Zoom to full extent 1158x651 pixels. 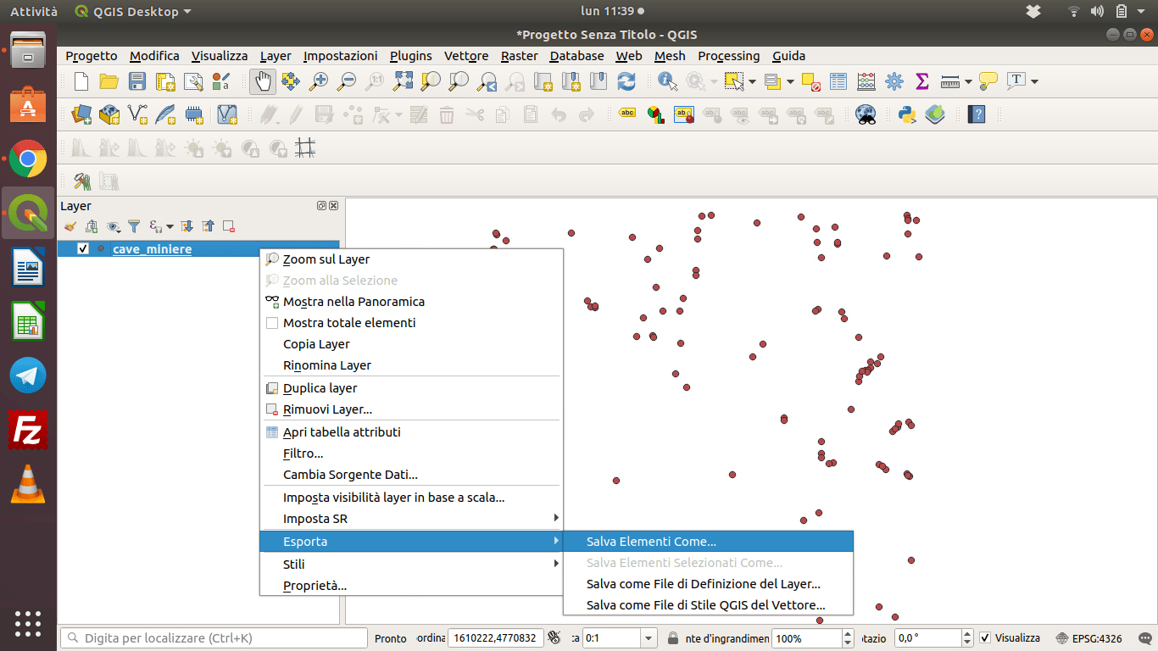(404, 81)
